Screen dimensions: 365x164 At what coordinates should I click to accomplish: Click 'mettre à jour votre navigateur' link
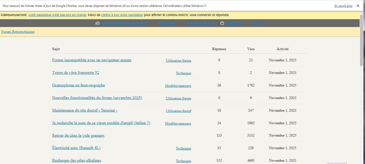(122, 15)
